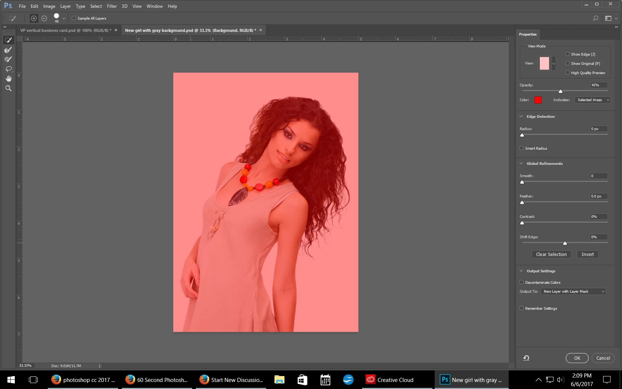Select the Quick Selection tool
Screen dimensions: 622x389
9,40
